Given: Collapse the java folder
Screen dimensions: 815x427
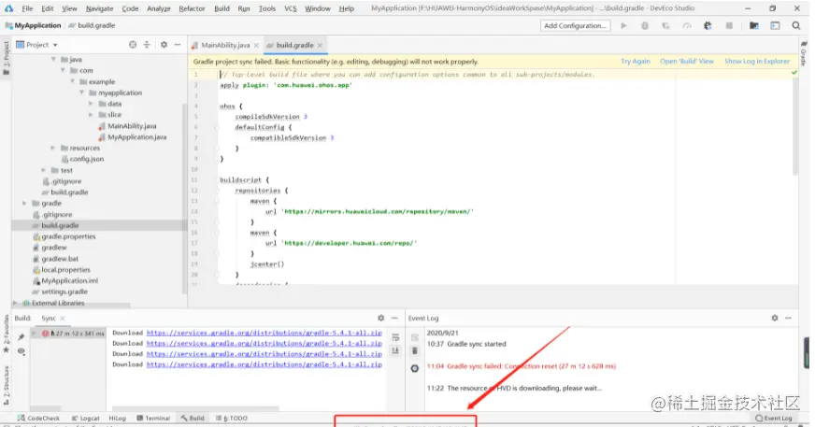Looking at the screenshot, I should coord(53,59).
